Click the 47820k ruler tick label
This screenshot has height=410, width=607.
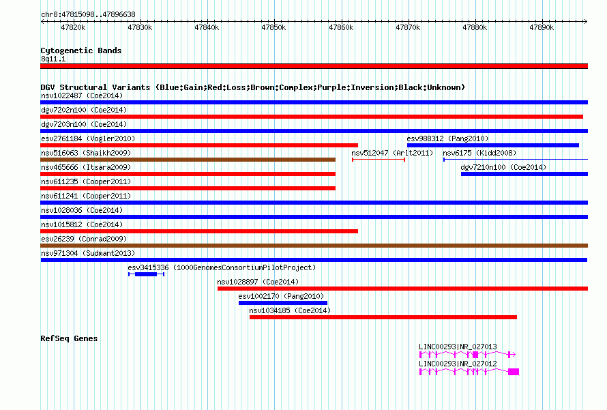(x=73, y=27)
